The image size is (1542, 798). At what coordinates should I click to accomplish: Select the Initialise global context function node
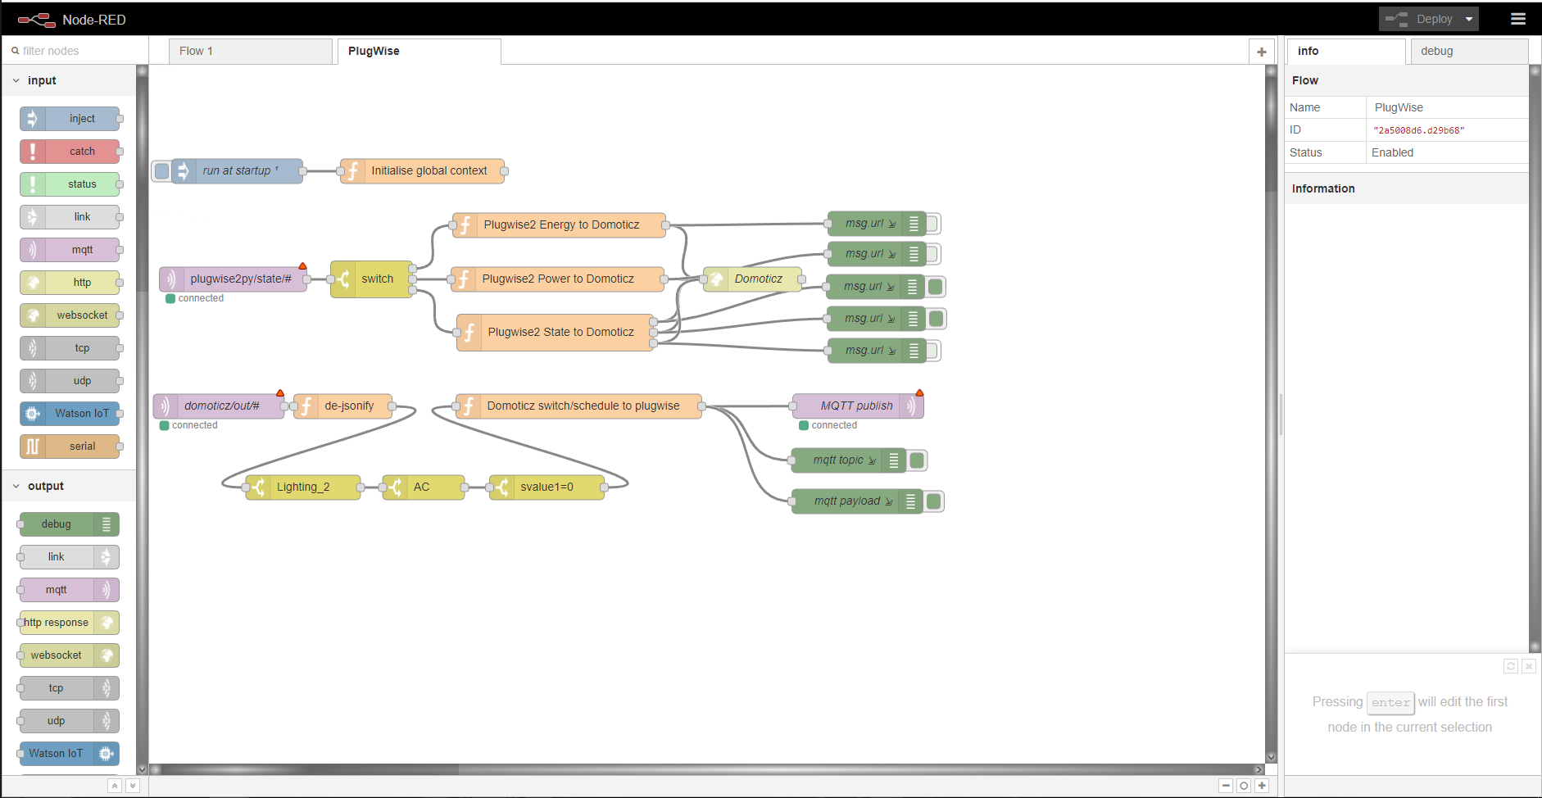423,171
